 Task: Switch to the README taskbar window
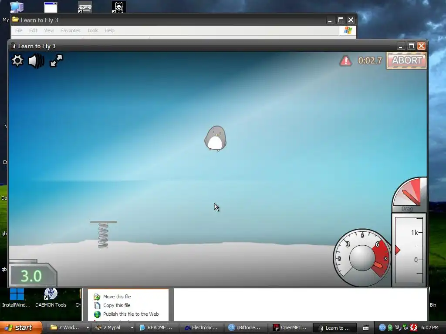156,327
